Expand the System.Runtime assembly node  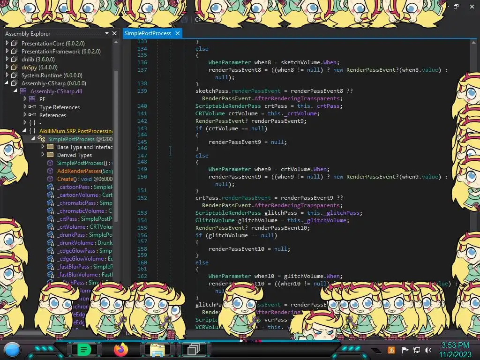7,75
